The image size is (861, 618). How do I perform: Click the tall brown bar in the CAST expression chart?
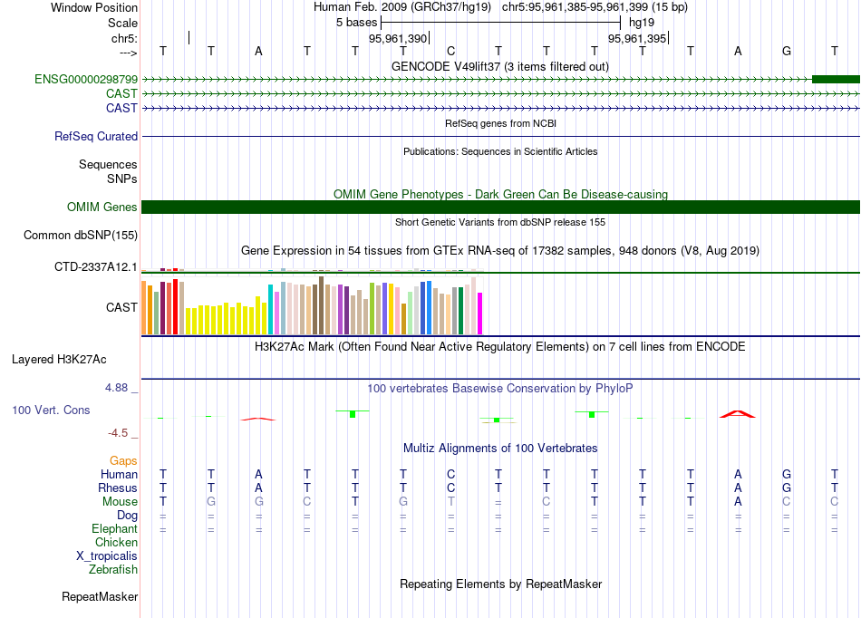tap(321, 305)
